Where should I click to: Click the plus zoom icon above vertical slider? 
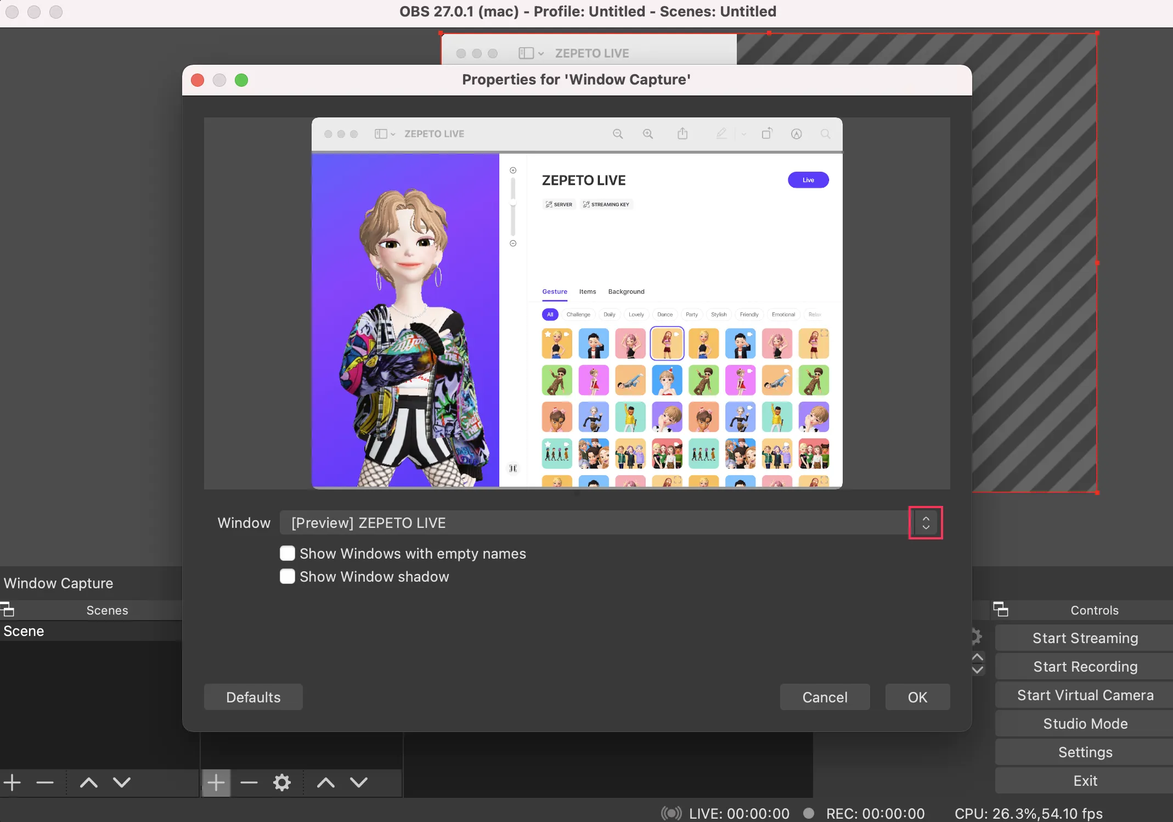click(513, 170)
